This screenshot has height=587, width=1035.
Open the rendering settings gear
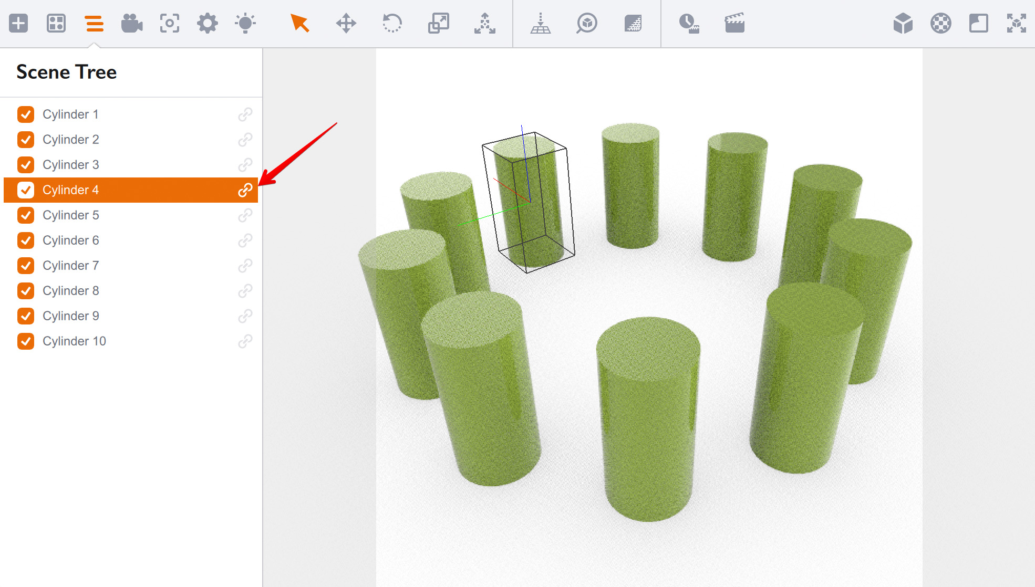(x=207, y=23)
